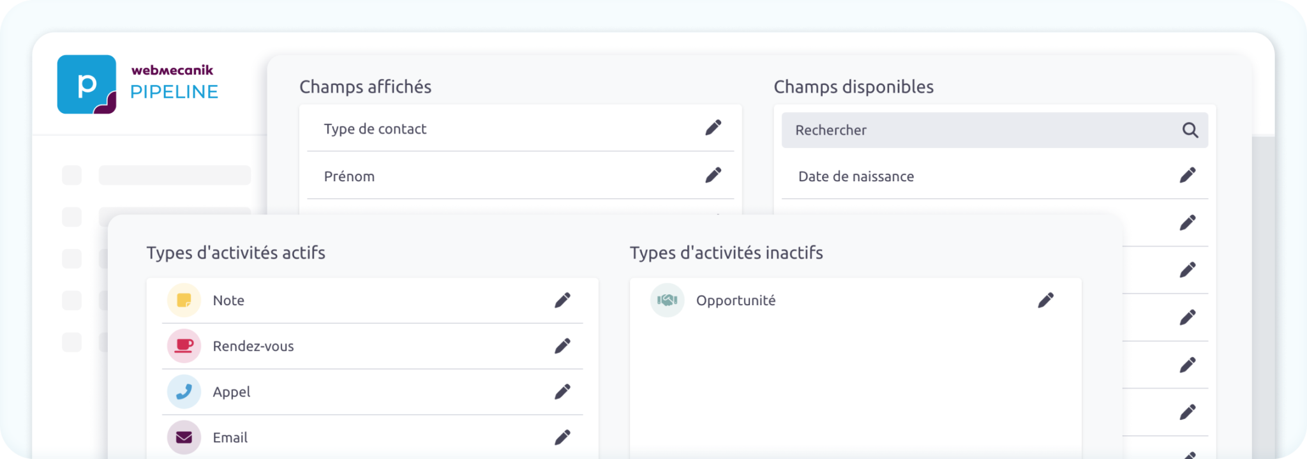Edit the Email activity type

point(562,437)
